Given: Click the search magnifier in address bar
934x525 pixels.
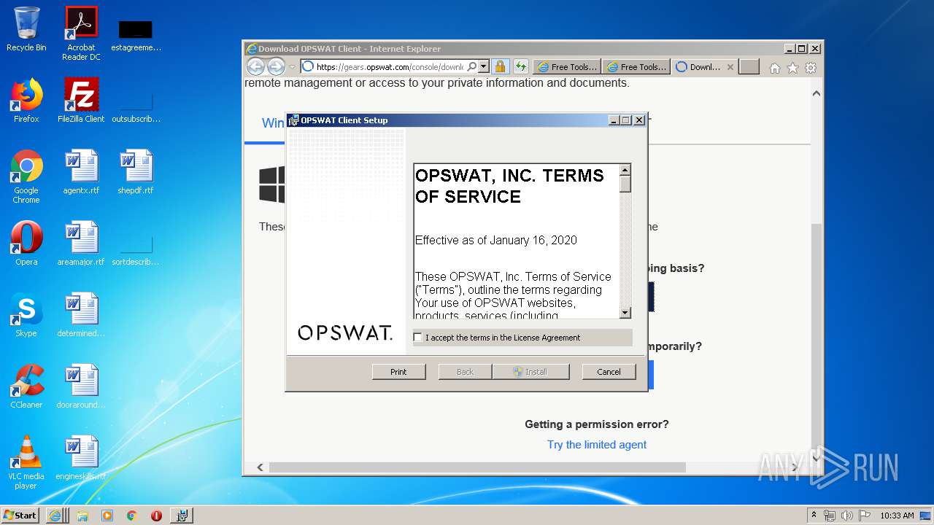Looking at the screenshot, I should [472, 66].
